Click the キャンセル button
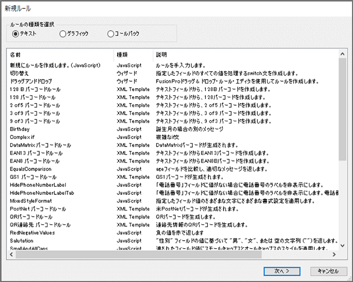This screenshot has height=282, width=353. (x=328, y=271)
